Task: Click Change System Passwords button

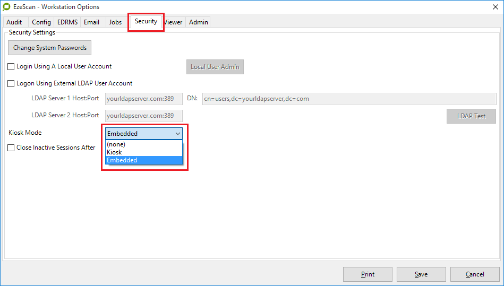Action: (x=50, y=48)
